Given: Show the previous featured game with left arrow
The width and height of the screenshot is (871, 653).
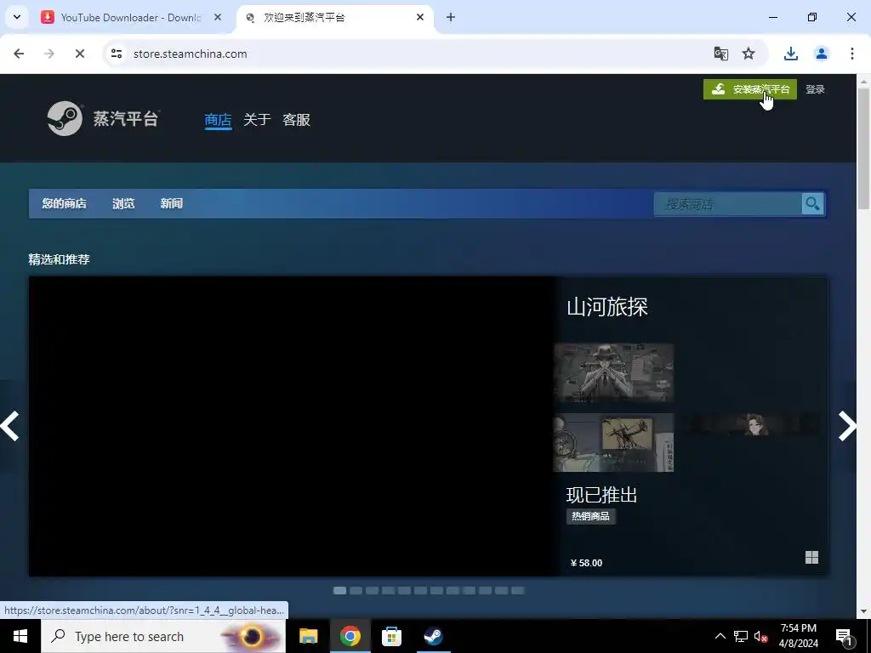Looking at the screenshot, I should [x=10, y=426].
